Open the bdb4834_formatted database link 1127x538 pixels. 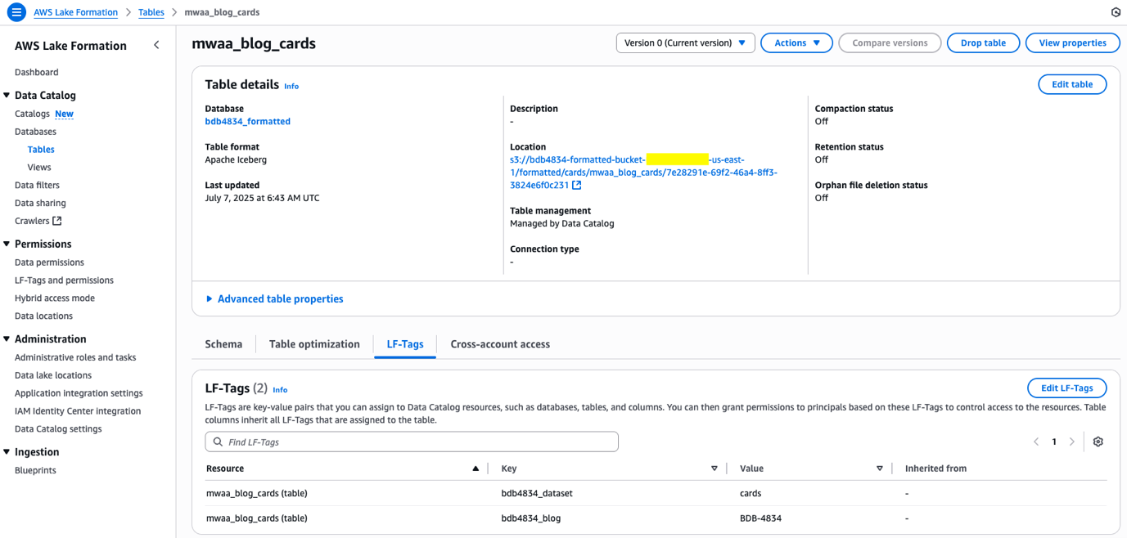[x=247, y=121]
